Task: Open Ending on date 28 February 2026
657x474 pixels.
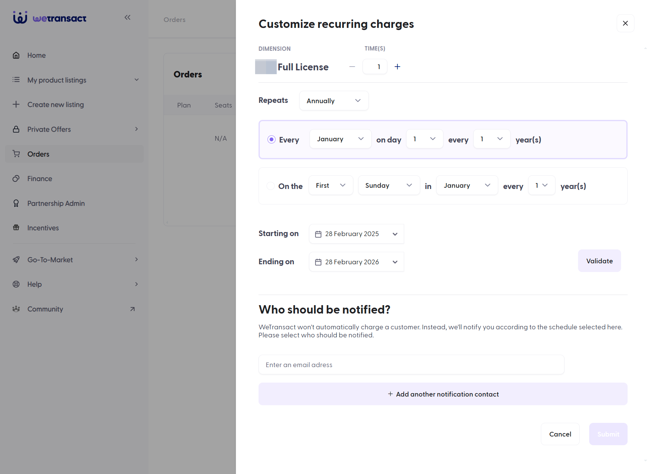Action: (356, 262)
